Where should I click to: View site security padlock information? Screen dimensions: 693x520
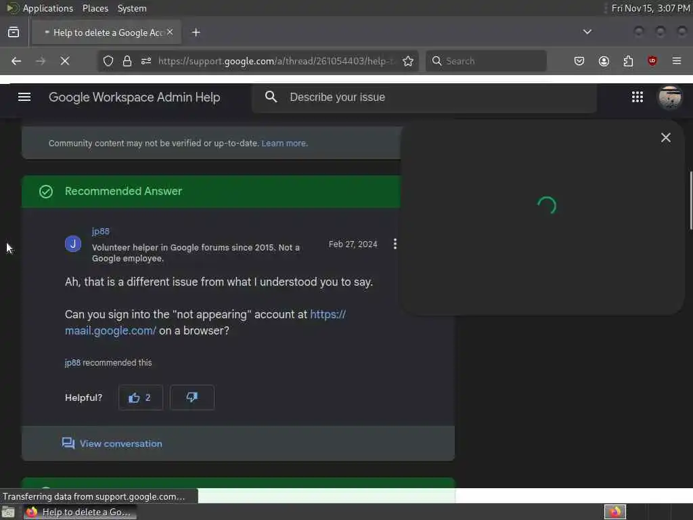[x=127, y=61]
